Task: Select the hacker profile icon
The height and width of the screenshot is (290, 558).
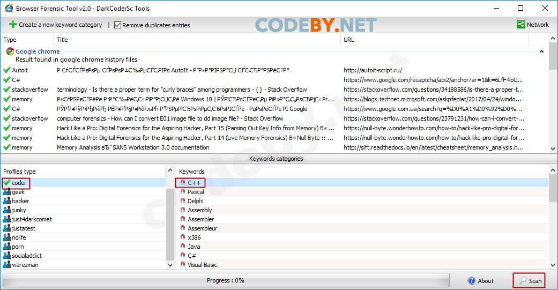Action: tap(7, 201)
